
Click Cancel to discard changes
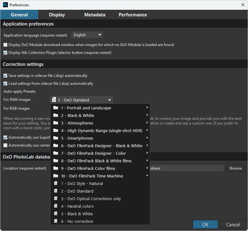(233, 224)
